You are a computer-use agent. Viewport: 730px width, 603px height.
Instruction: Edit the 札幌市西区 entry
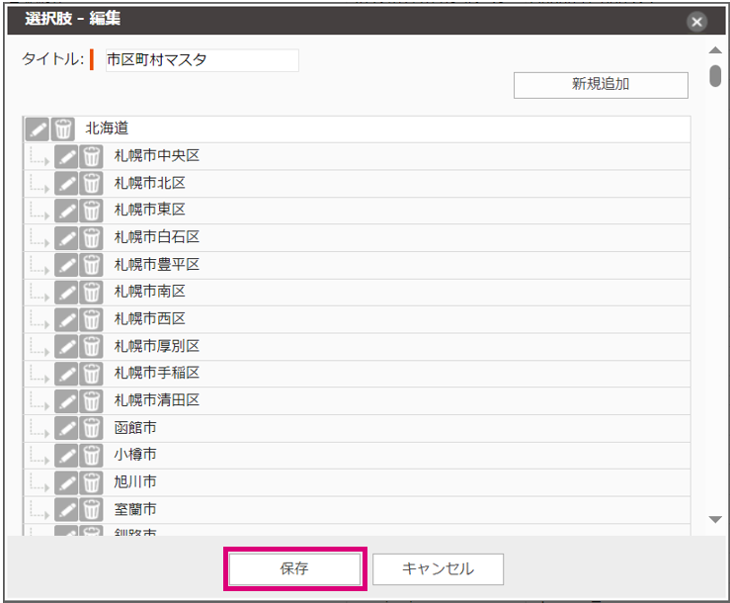click(x=66, y=319)
